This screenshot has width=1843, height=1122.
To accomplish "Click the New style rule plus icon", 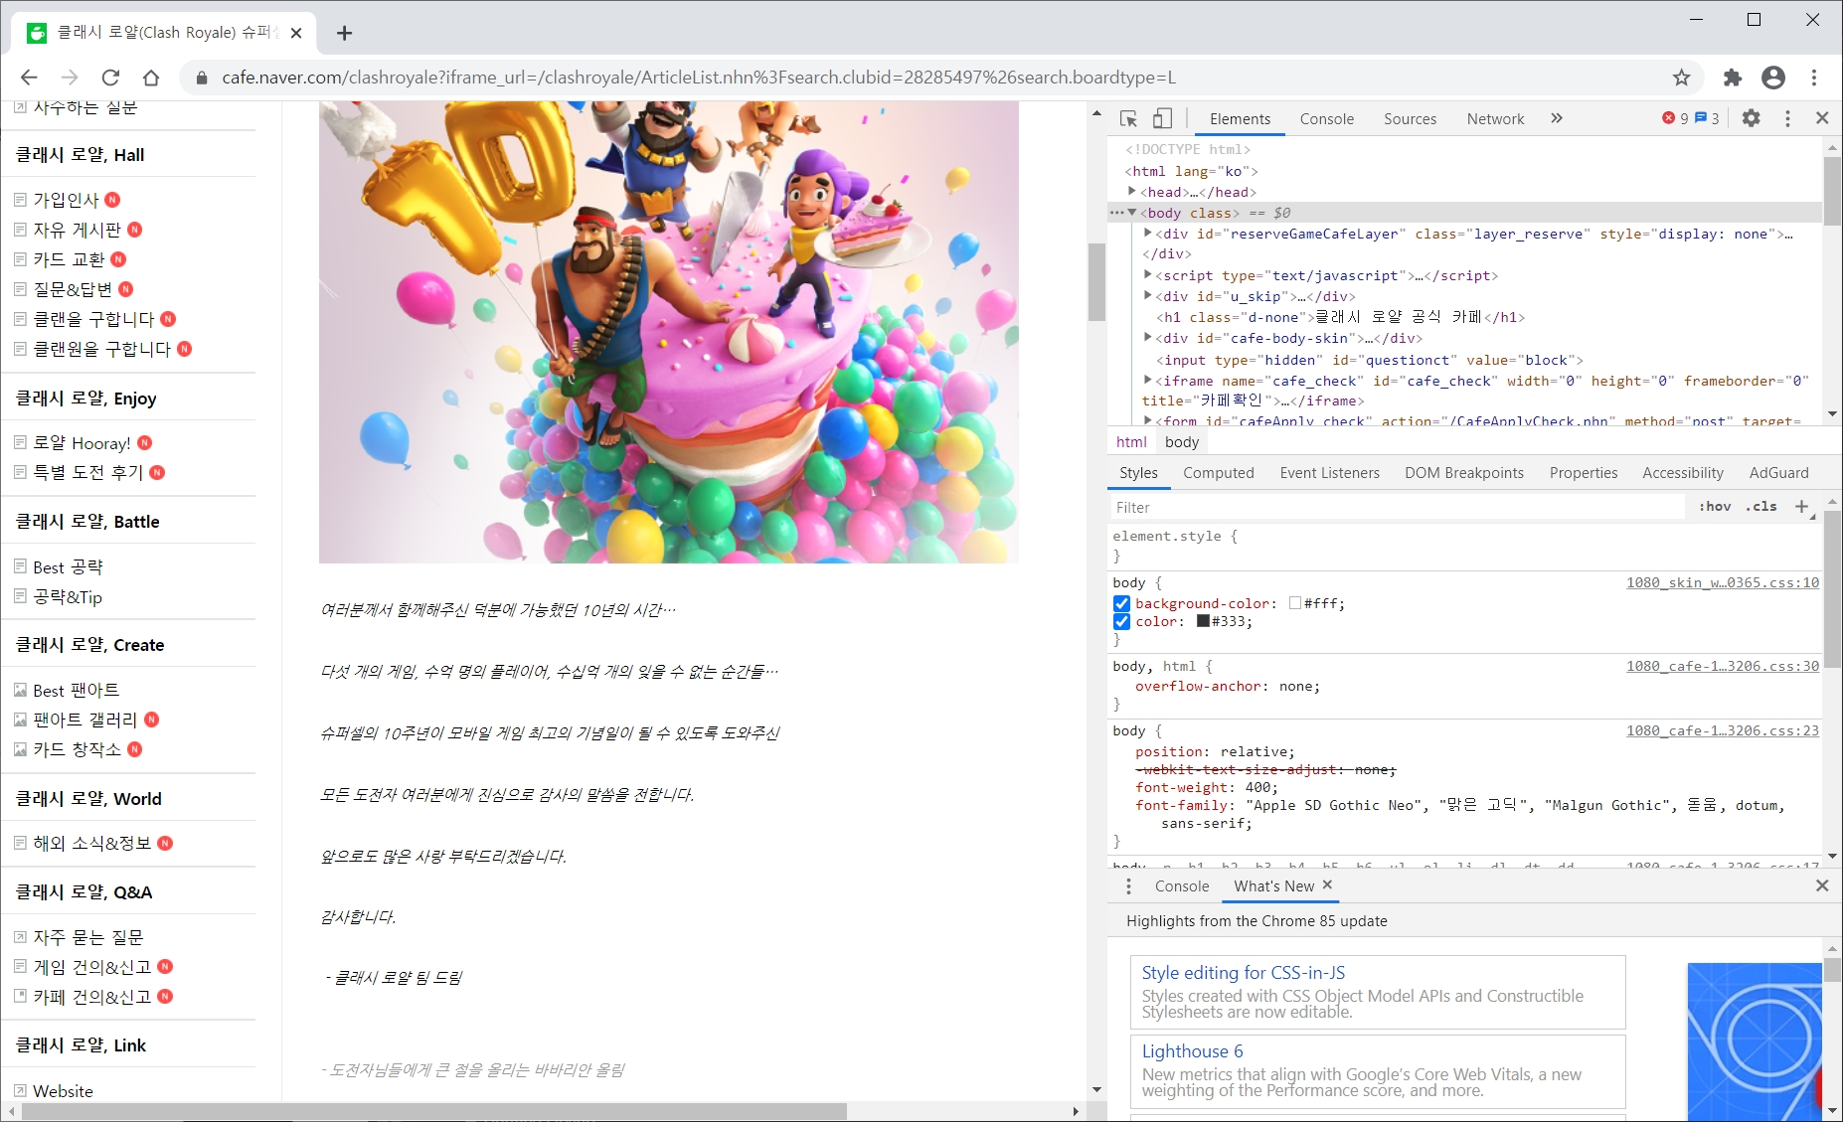I will click(x=1801, y=507).
